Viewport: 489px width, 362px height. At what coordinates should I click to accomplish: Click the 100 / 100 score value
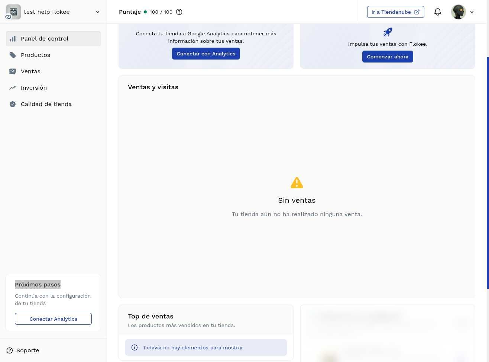pos(161,12)
